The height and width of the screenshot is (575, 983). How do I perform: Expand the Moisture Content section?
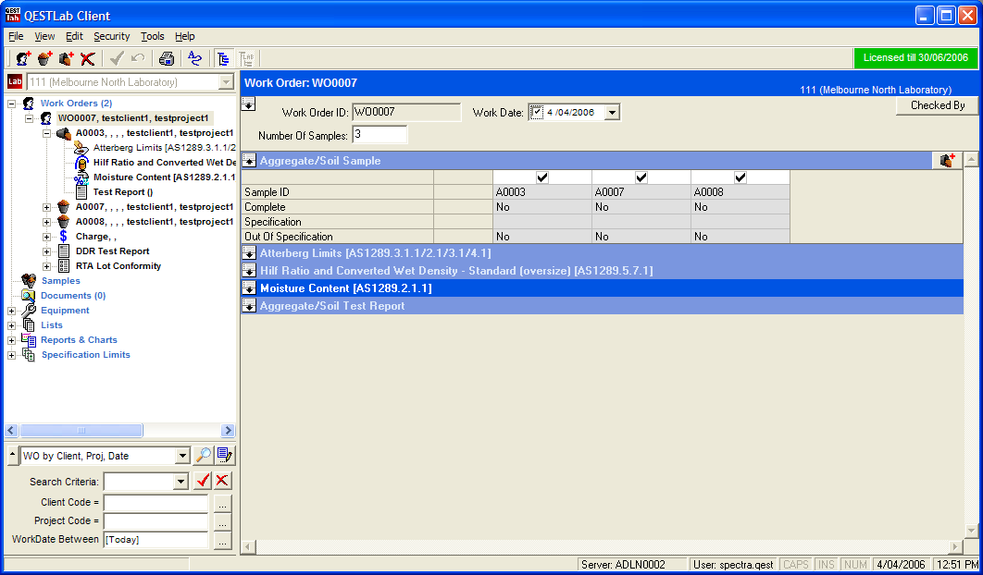pyautogui.click(x=249, y=288)
